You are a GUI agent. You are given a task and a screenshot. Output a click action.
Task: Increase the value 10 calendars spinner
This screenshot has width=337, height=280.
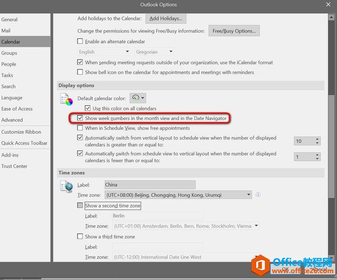pyautogui.click(x=317, y=139)
